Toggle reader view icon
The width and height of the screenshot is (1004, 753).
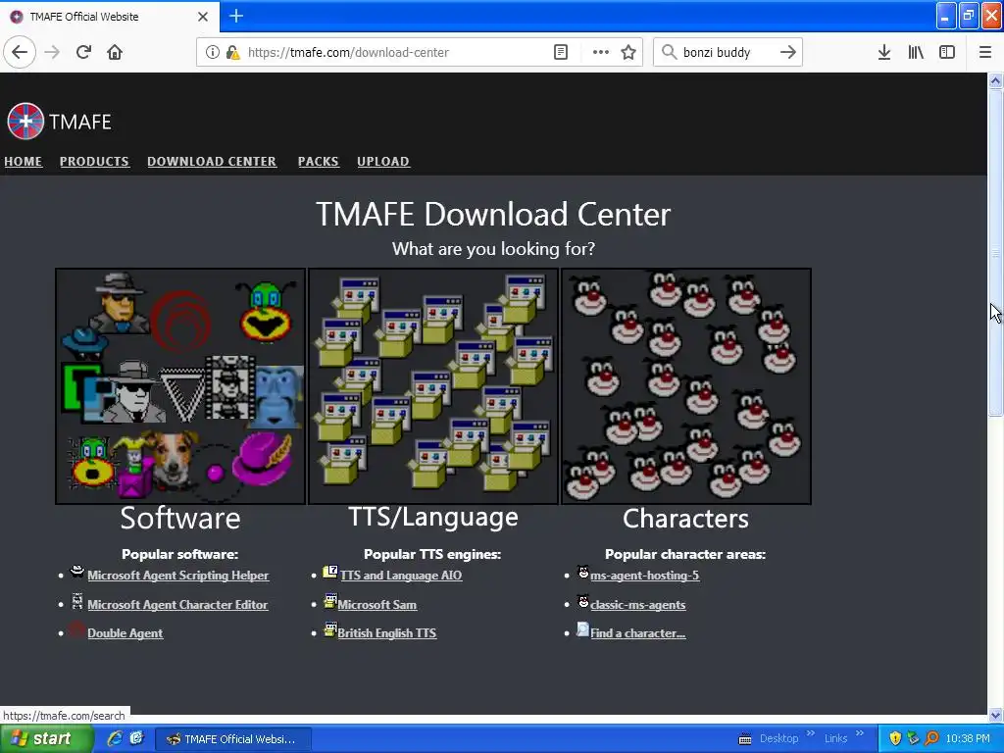pos(560,52)
